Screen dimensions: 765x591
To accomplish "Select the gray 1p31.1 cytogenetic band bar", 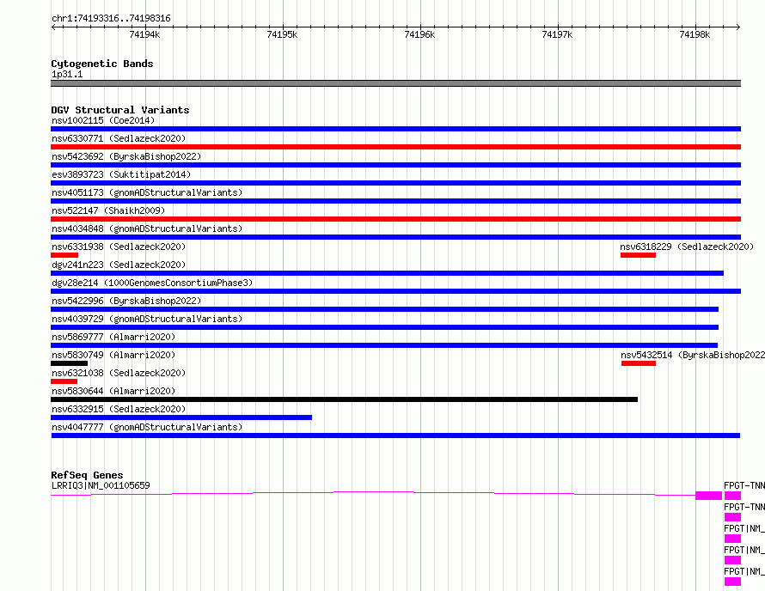I will [395, 83].
